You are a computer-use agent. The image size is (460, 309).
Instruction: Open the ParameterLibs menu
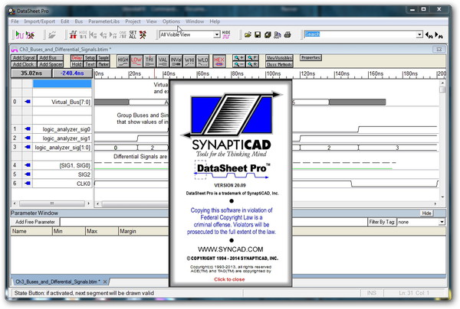pyautogui.click(x=103, y=21)
